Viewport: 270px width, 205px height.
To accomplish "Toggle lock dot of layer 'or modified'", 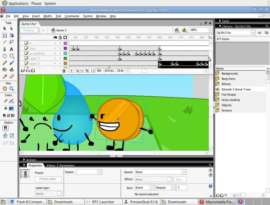I will [x=60, y=53].
